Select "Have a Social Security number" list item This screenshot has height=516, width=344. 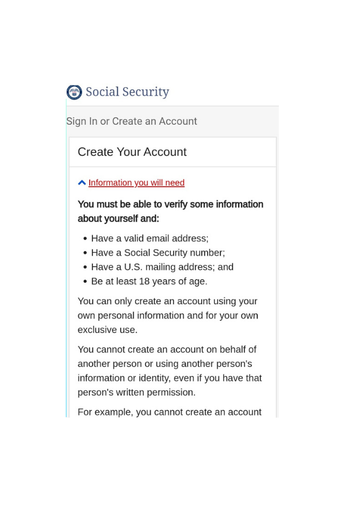coord(158,253)
